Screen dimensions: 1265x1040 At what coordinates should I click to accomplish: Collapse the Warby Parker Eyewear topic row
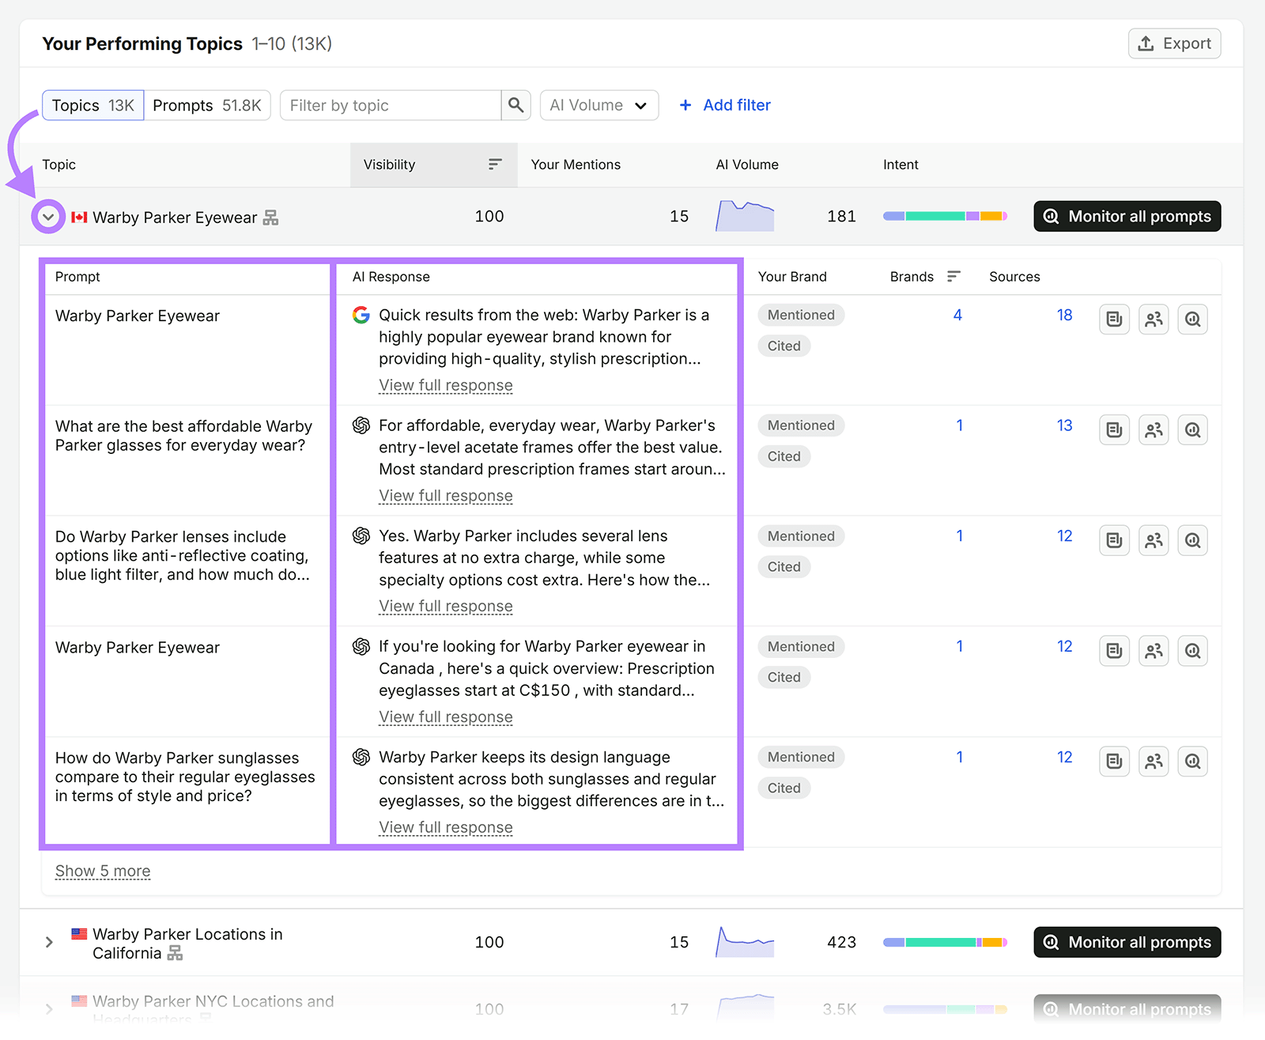coord(48,217)
